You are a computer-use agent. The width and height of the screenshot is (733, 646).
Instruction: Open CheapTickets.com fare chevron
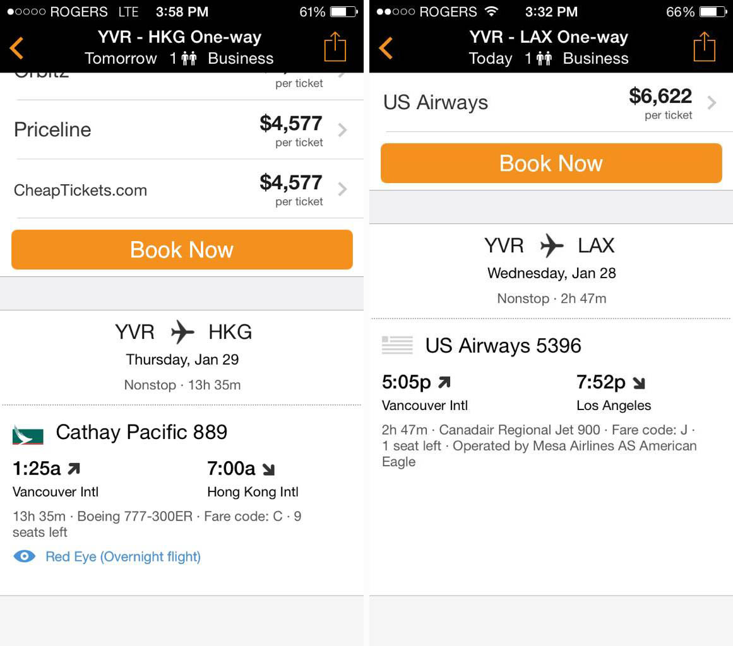click(343, 189)
